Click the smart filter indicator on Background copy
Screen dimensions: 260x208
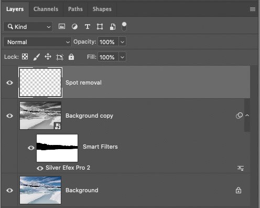pyautogui.click(x=239, y=116)
